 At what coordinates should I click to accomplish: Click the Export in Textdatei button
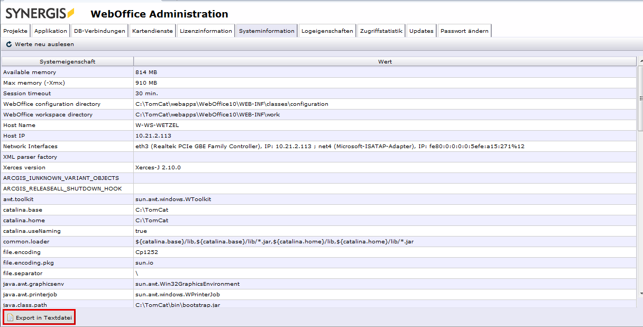click(40, 317)
